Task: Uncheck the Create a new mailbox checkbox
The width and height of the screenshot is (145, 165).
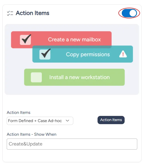Action: point(25,40)
